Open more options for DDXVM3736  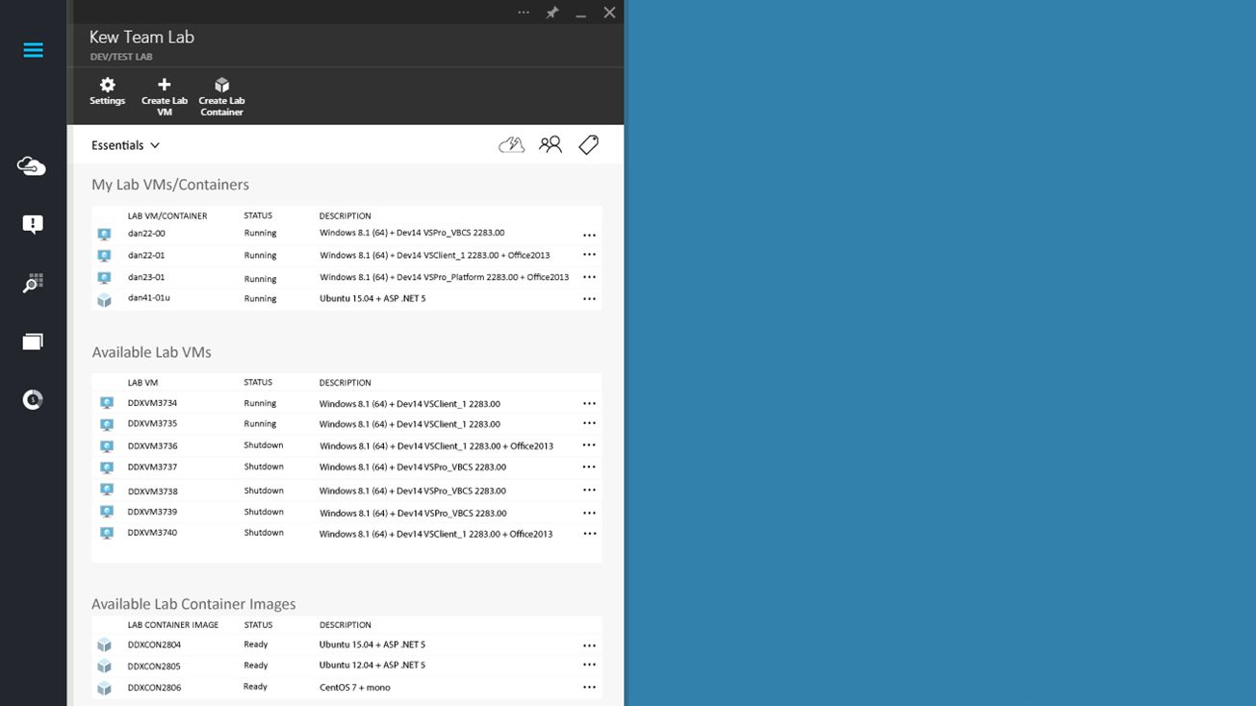point(589,445)
